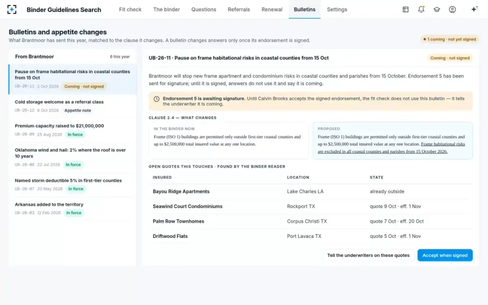Click the Endorsement 5 awaiting signature banner

point(311,101)
